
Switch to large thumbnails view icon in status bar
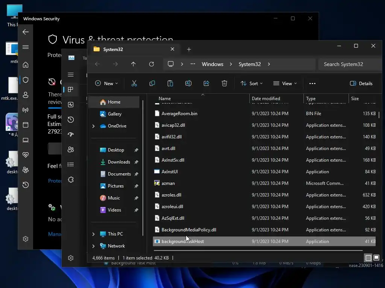(x=376, y=258)
